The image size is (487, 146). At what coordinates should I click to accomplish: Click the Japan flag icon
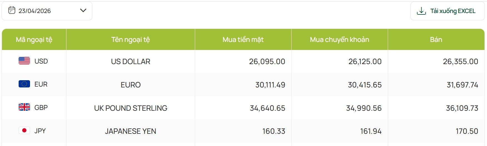click(24, 130)
